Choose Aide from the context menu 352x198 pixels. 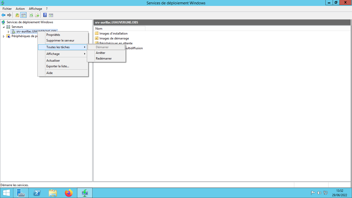tap(63, 73)
